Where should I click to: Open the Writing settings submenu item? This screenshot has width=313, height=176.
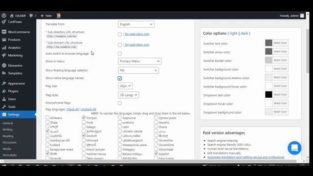[8, 130]
